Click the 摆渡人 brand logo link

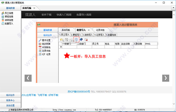[30, 15]
